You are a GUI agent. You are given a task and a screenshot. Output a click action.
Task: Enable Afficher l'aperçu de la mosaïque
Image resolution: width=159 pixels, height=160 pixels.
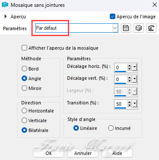24,48
